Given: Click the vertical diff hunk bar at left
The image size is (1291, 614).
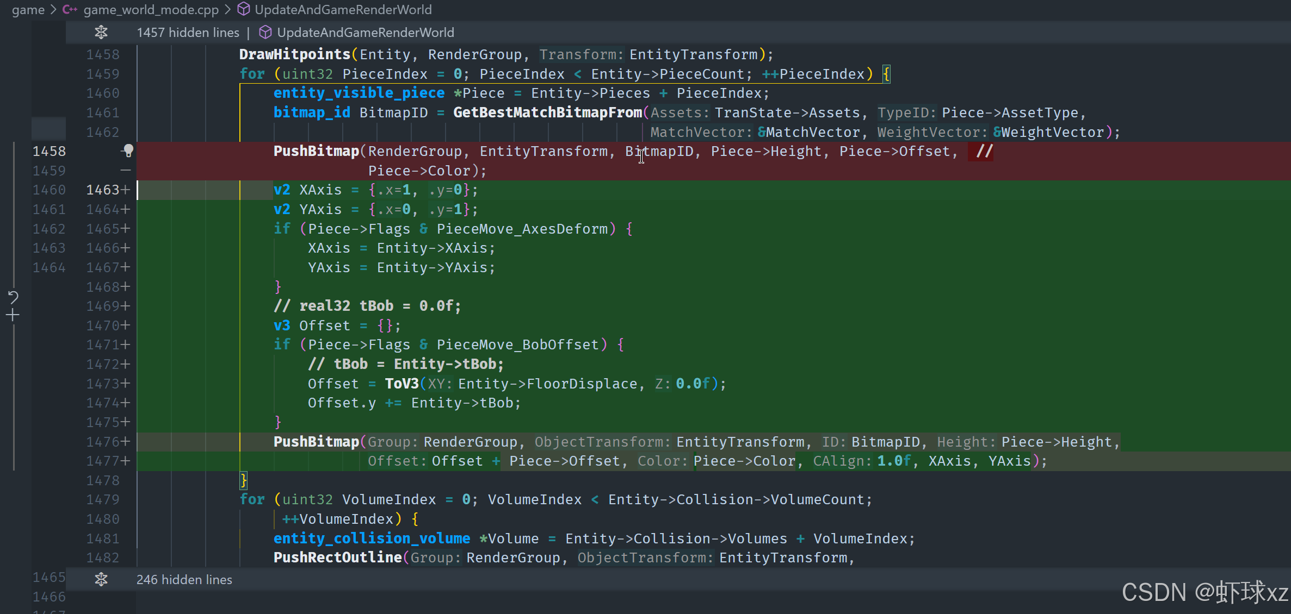Looking at the screenshot, I should click(14, 217).
